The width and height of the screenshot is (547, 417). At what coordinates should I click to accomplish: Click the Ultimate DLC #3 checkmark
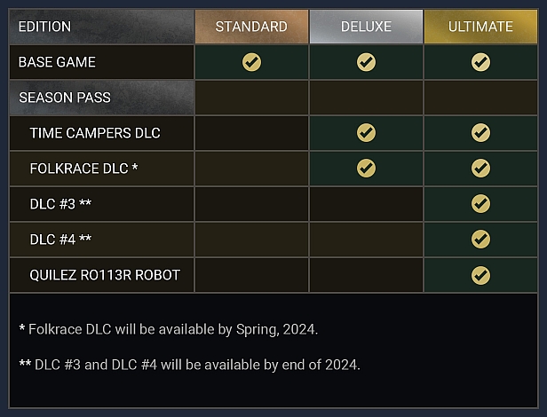[480, 204]
